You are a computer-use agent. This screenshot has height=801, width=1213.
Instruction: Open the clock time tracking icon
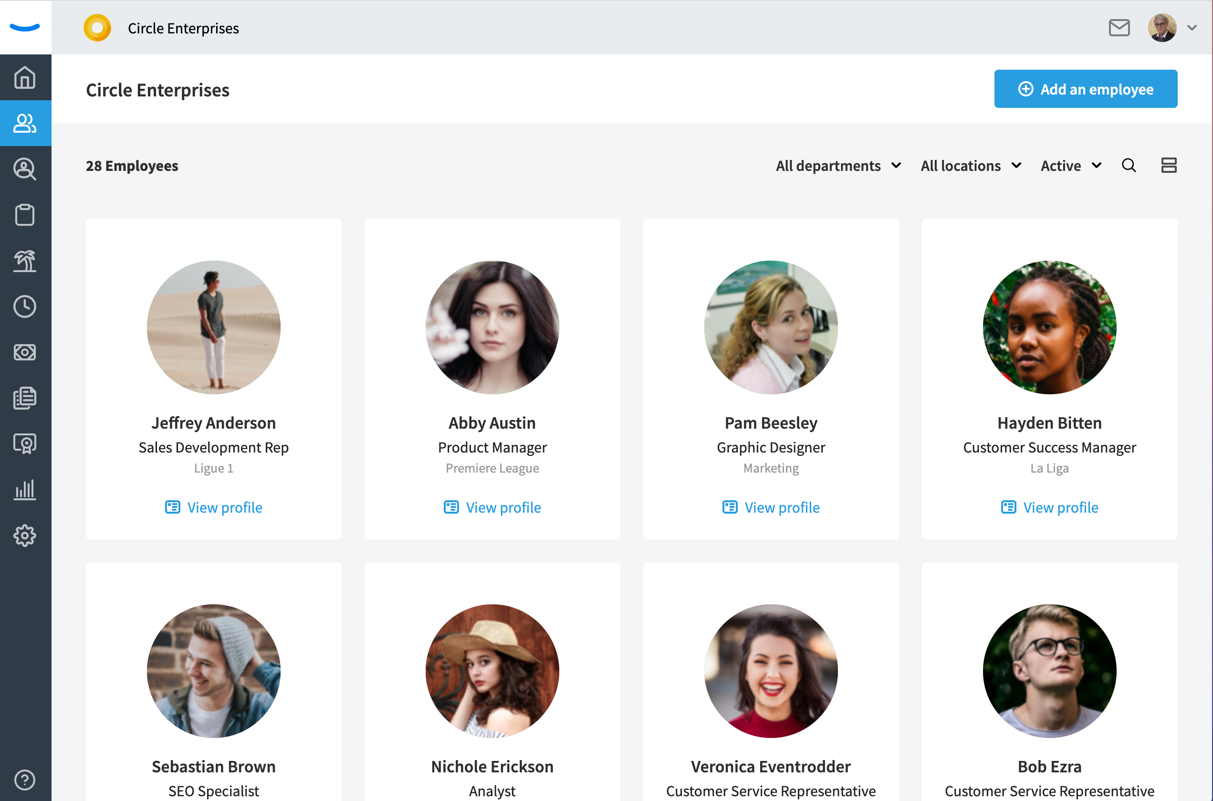click(x=24, y=306)
